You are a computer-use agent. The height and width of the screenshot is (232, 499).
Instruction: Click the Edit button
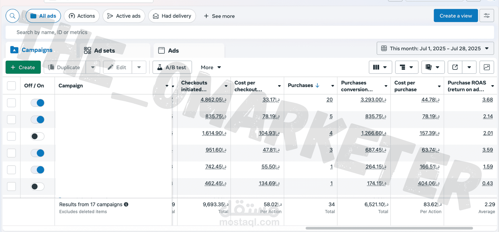coord(117,67)
